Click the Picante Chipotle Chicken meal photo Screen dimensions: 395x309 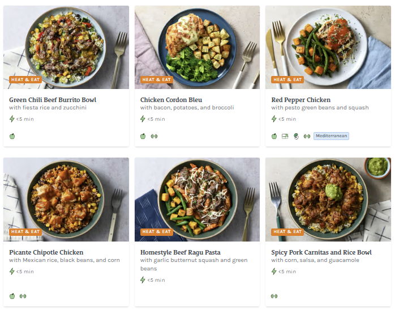pos(66,198)
